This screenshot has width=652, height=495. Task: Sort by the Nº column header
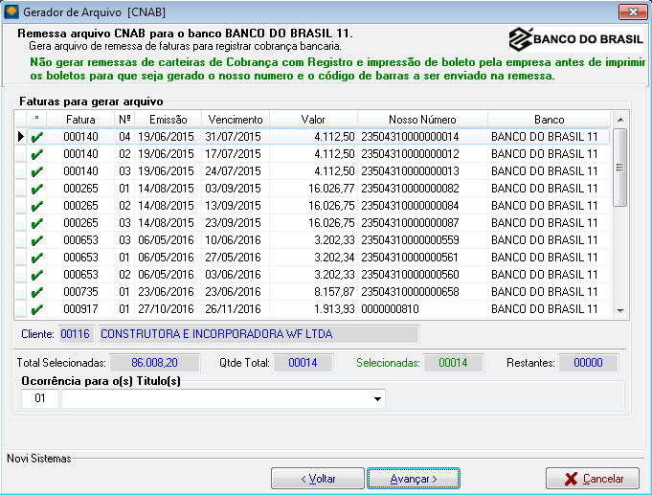pyautogui.click(x=124, y=120)
